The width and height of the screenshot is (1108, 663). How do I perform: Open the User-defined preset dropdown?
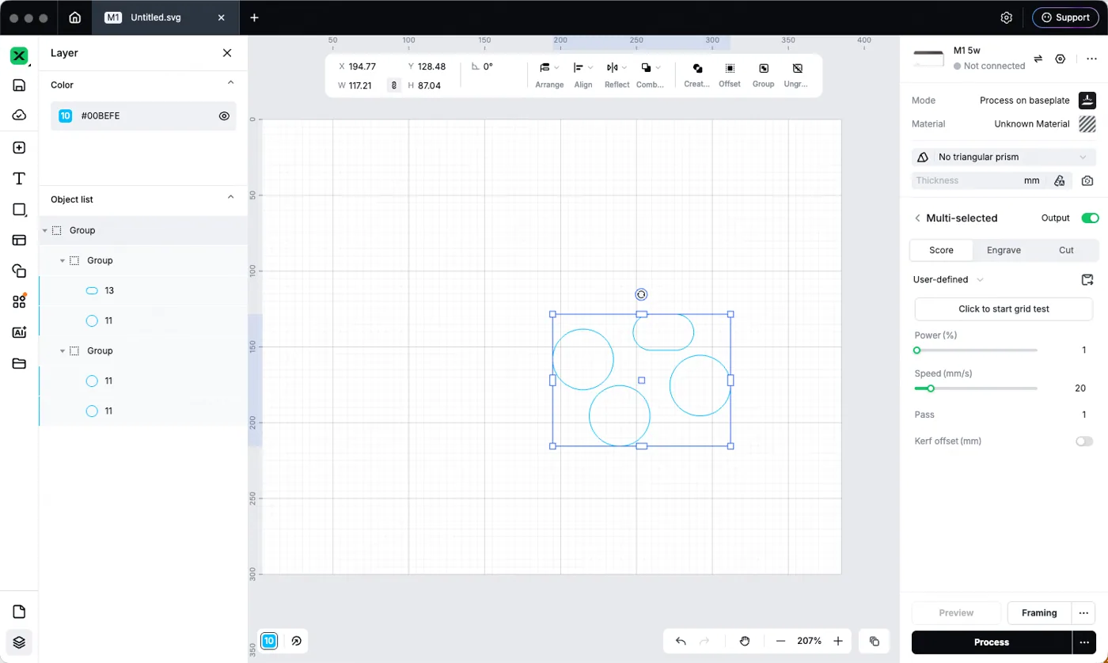(948, 279)
